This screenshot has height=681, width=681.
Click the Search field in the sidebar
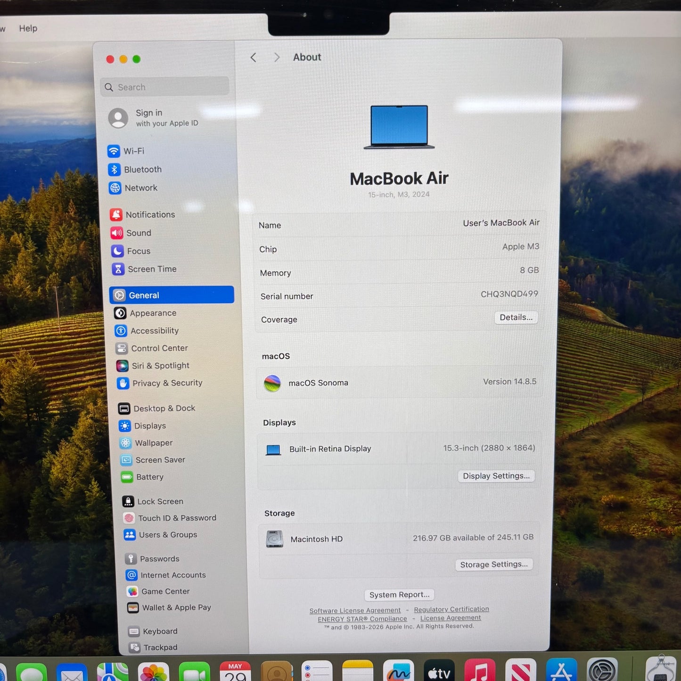coord(165,87)
